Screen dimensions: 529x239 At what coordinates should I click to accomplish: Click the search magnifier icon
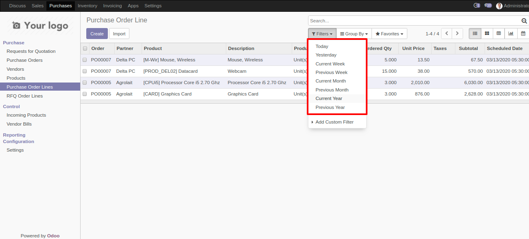tap(524, 21)
